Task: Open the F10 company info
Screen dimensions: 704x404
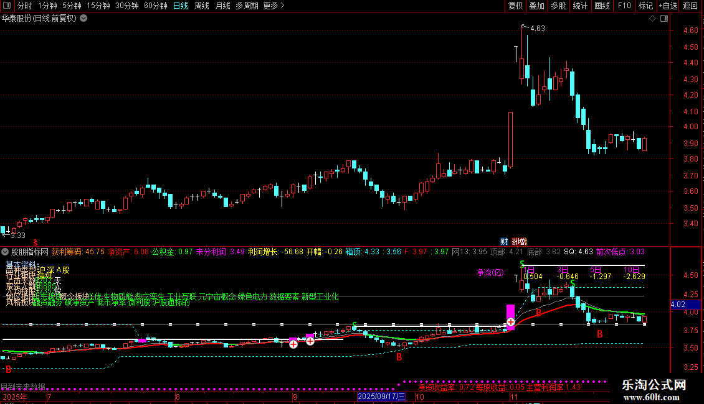Action: [x=624, y=6]
